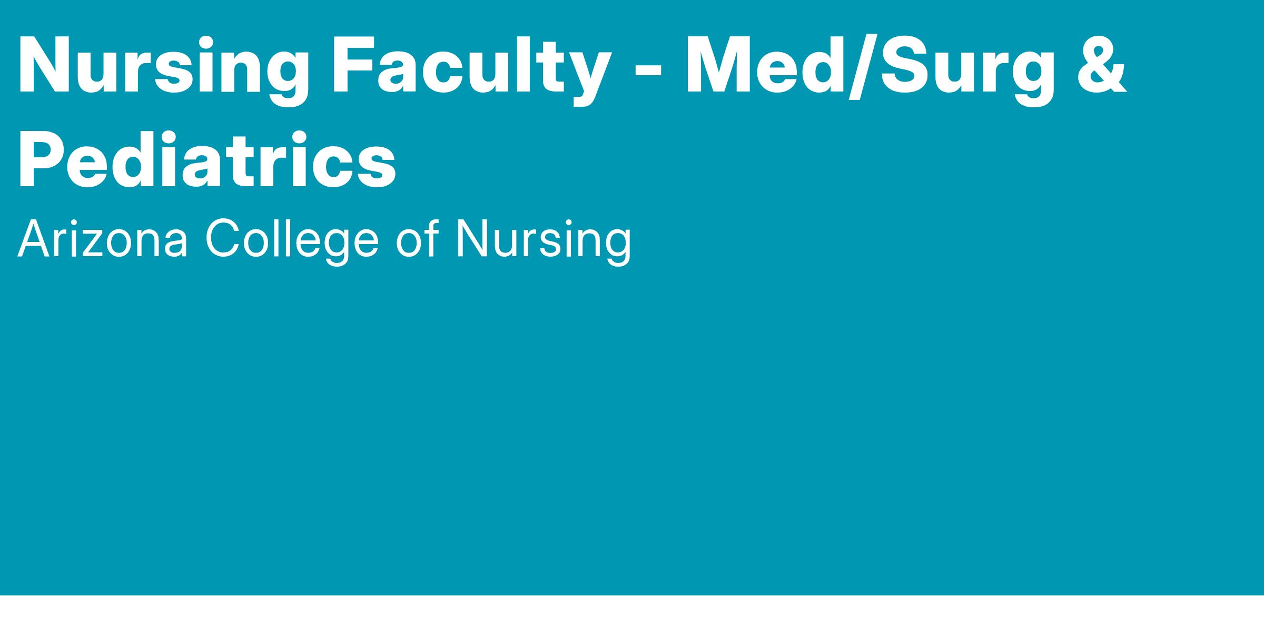This screenshot has width=1264, height=617.
Task: Click the ampersand in the job title
Action: pos(1101,66)
